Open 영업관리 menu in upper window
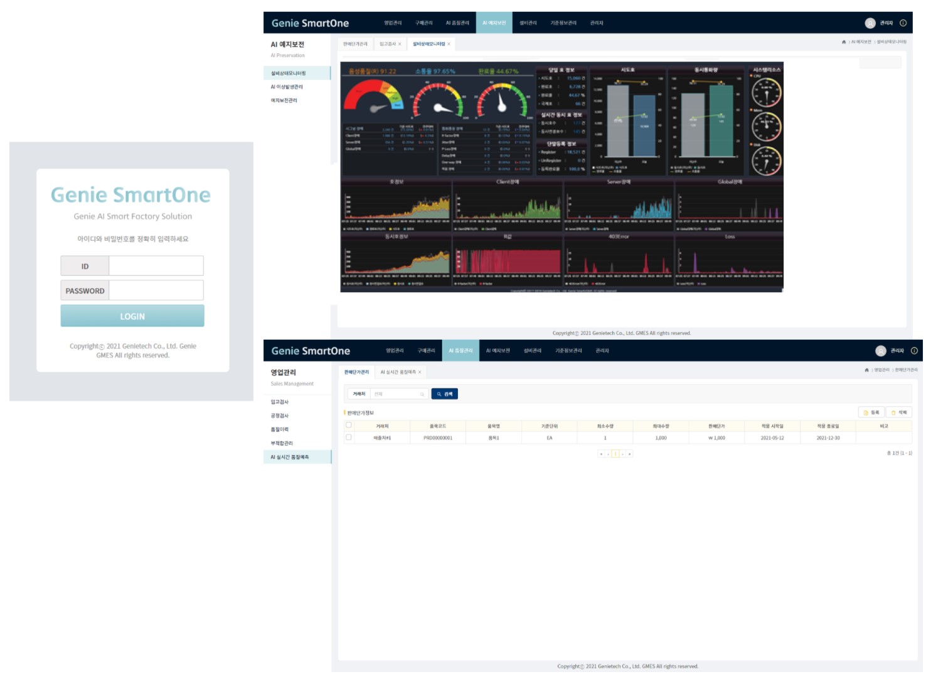 click(393, 23)
